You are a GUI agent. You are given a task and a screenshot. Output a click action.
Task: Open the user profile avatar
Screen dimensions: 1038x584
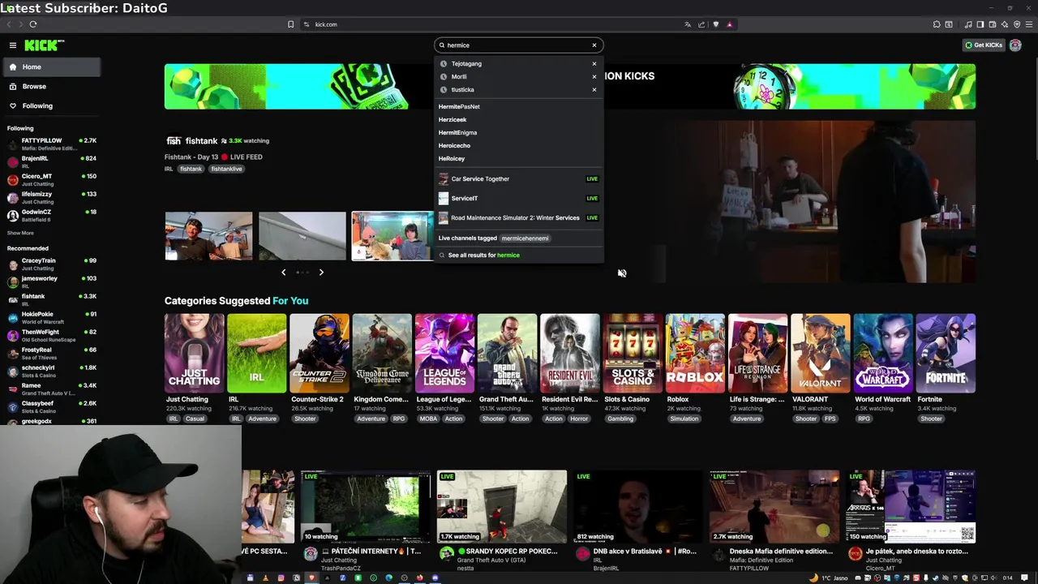click(x=1015, y=45)
